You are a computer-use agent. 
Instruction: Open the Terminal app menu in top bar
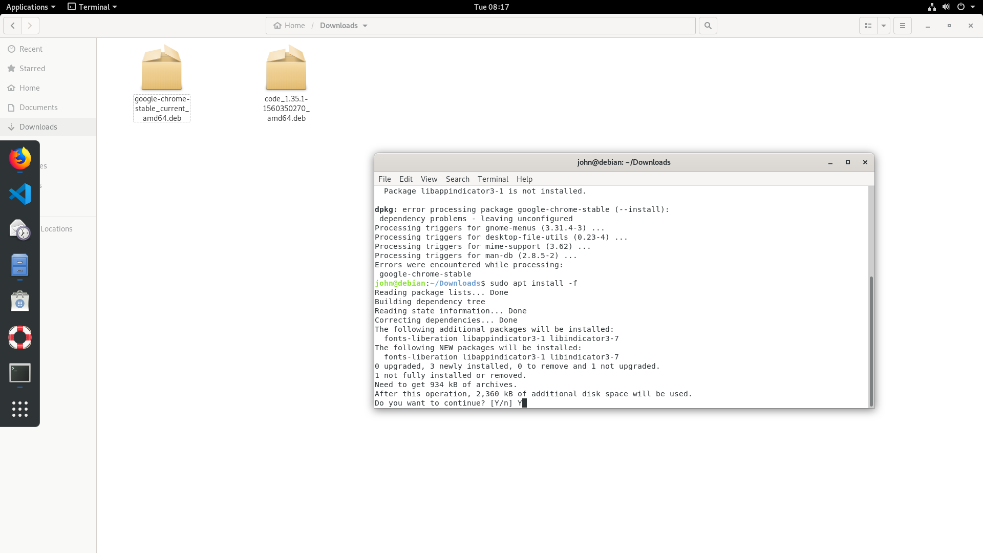point(93,7)
